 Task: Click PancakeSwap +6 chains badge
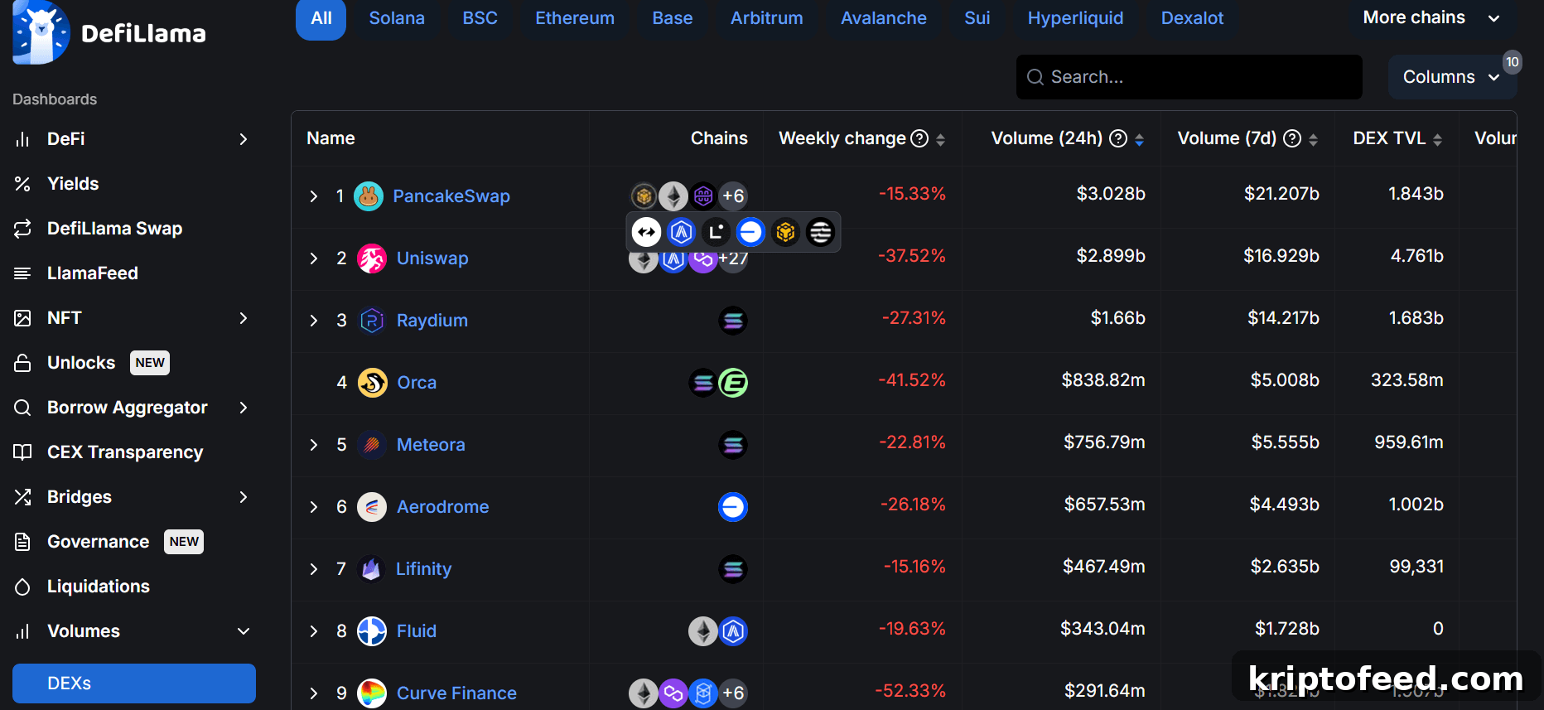[733, 196]
